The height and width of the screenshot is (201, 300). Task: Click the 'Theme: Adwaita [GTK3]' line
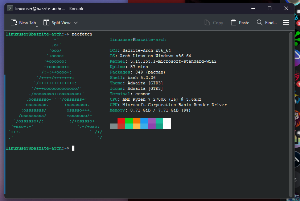(x=136, y=83)
